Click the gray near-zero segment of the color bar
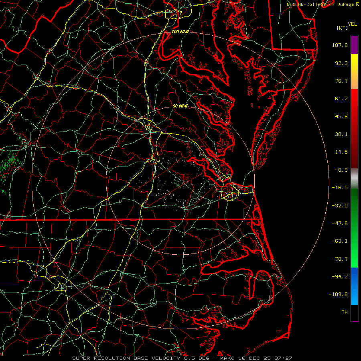Screen dimensions: 361x361 [354, 178]
